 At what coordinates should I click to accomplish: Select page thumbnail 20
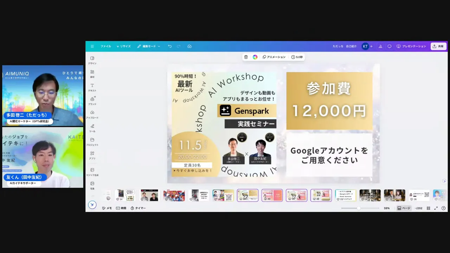click(x=272, y=195)
